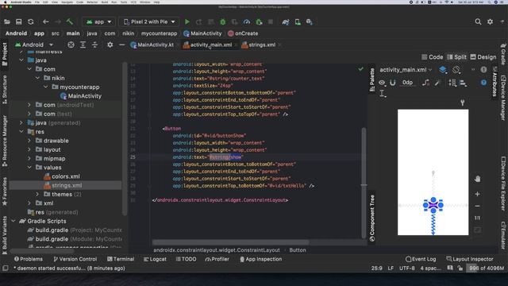Open file folder icon in main toolbar
This screenshot has height=286, width=508.
tap(7, 21)
